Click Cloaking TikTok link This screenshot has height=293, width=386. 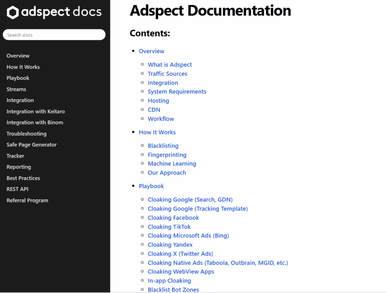(169, 227)
